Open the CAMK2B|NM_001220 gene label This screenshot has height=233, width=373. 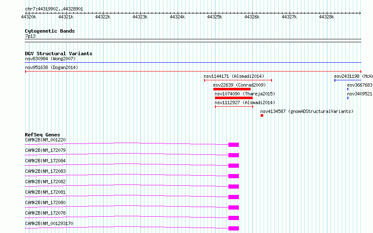[45, 140]
